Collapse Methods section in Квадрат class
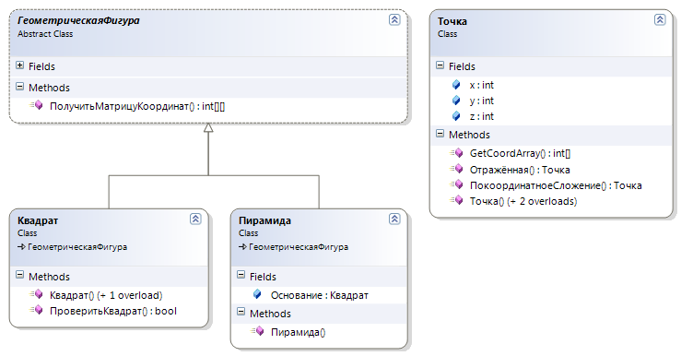Screen dimensions: 681x356 tap(19, 275)
